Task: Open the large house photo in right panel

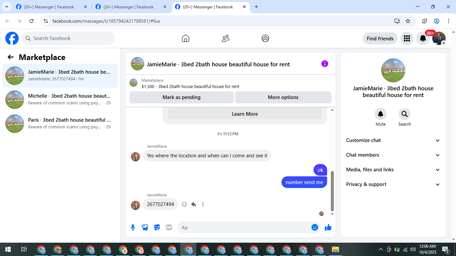Action: [x=393, y=70]
